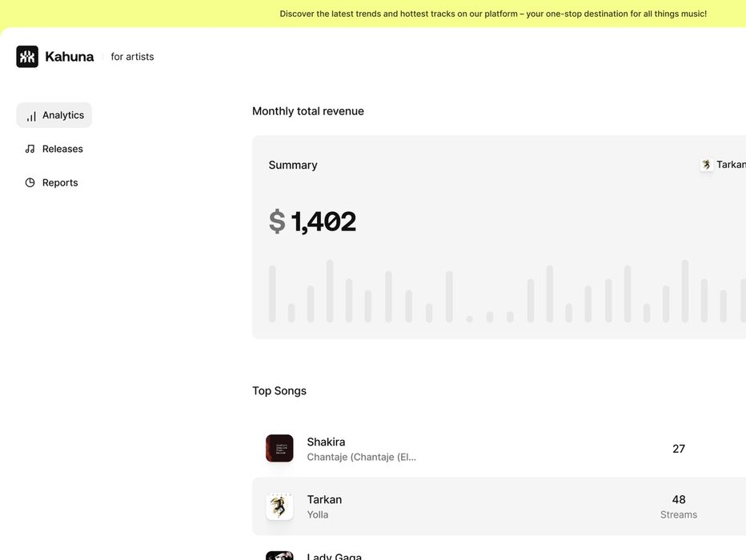The height and width of the screenshot is (560, 746).
Task: Click the $1,402 revenue total
Action: point(313,222)
